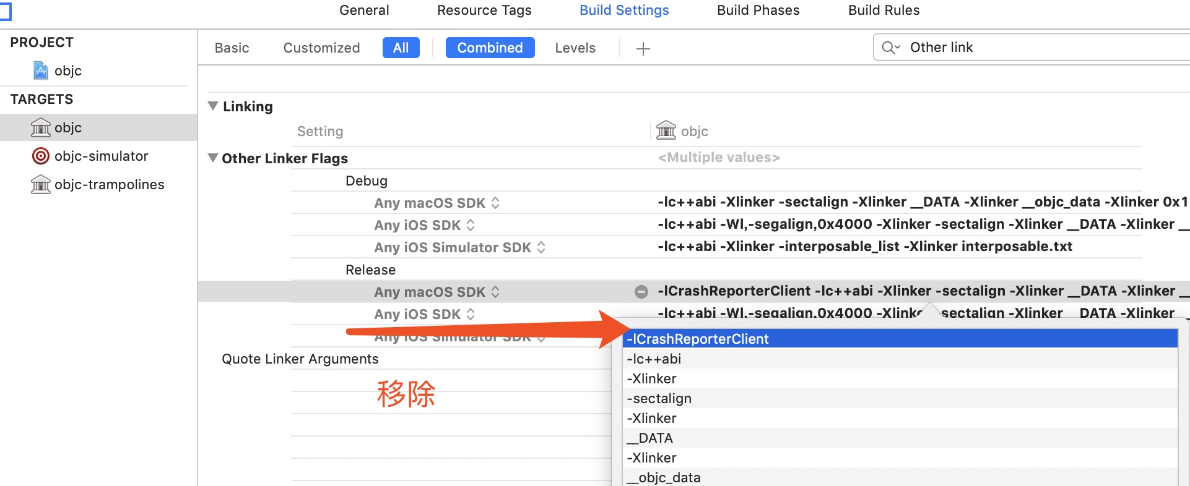Click objc column header building icon
The width and height of the screenshot is (1190, 486).
666,130
